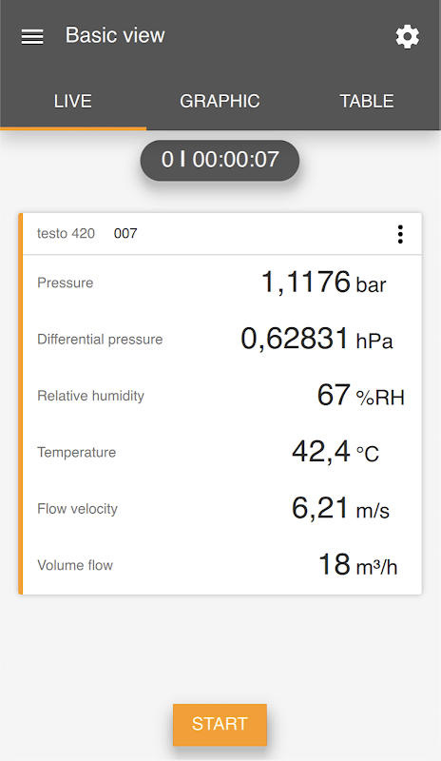Select the Flow velocity label
The image size is (441, 761).
77,509
